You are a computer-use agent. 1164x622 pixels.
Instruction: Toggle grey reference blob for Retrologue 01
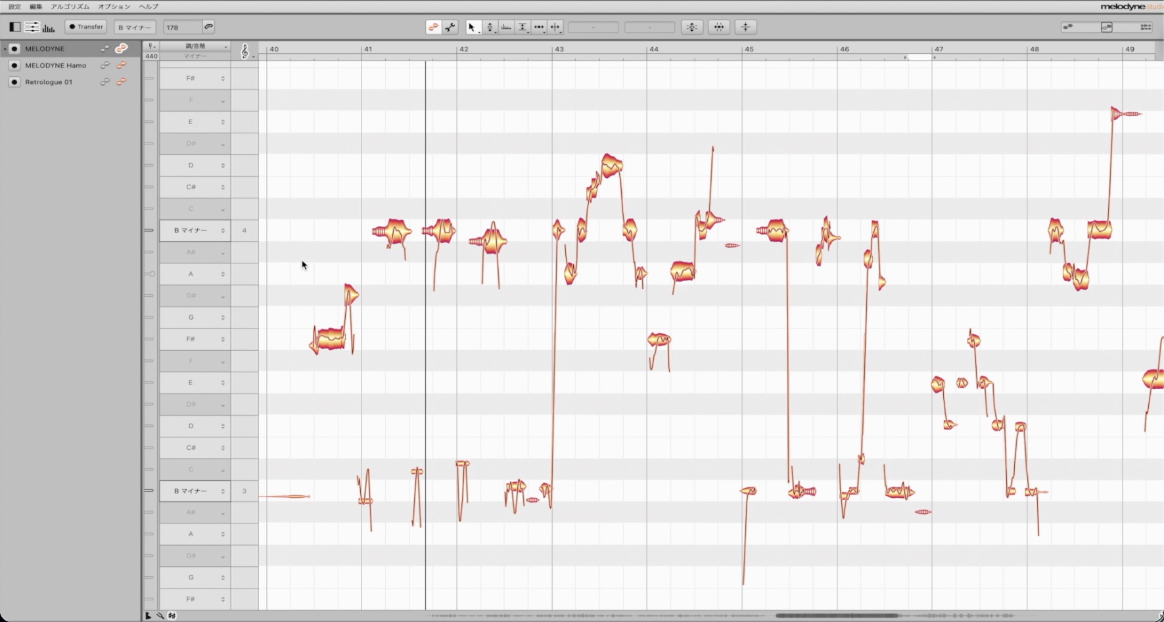(105, 82)
